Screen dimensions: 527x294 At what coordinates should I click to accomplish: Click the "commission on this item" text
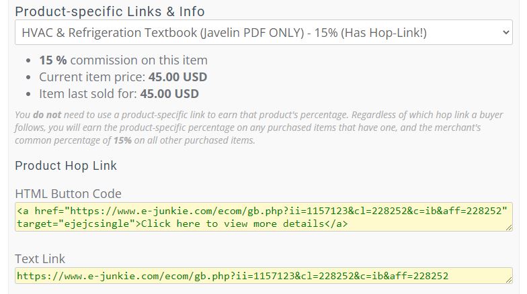tap(138, 60)
